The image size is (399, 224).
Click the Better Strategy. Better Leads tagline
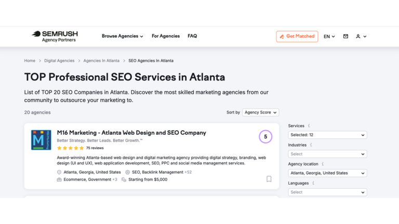(100, 141)
